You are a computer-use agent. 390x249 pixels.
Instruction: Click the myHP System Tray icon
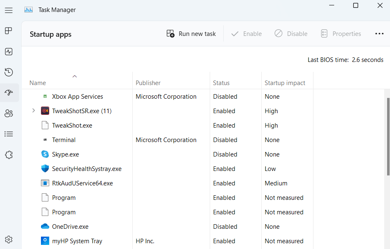(x=45, y=241)
